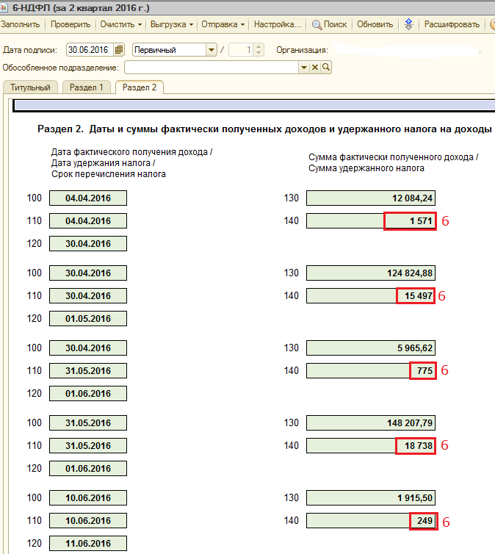Click the line 100 date 10.06.2016
The height and width of the screenshot is (554, 495).
pos(88,498)
